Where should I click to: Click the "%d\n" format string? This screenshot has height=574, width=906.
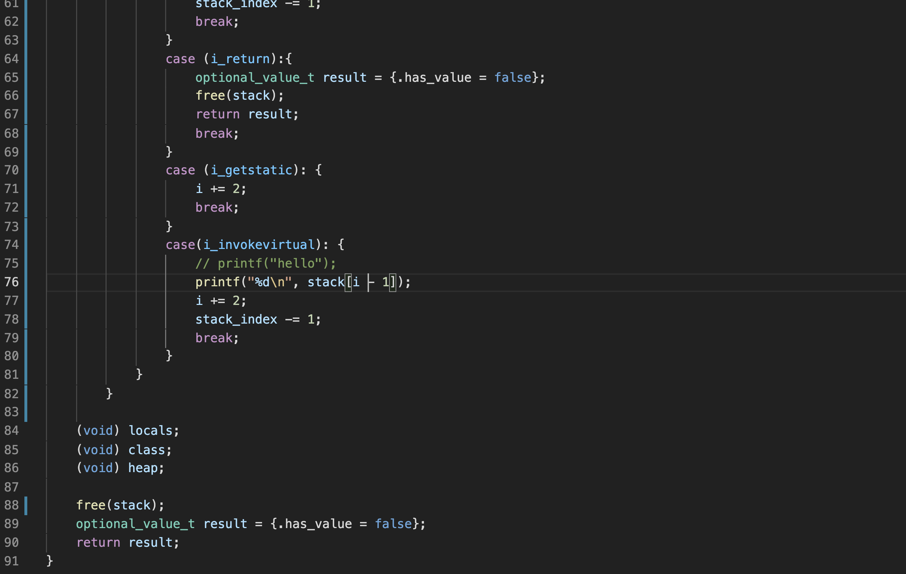tap(269, 282)
